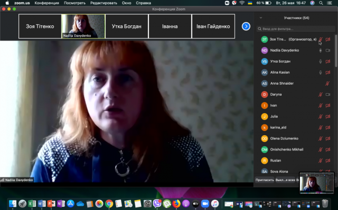Collapse participants panel with chevron

pos(261,18)
